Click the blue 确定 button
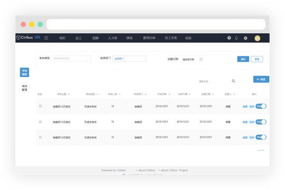Viewport: 285px width, 190px height. coord(243,59)
